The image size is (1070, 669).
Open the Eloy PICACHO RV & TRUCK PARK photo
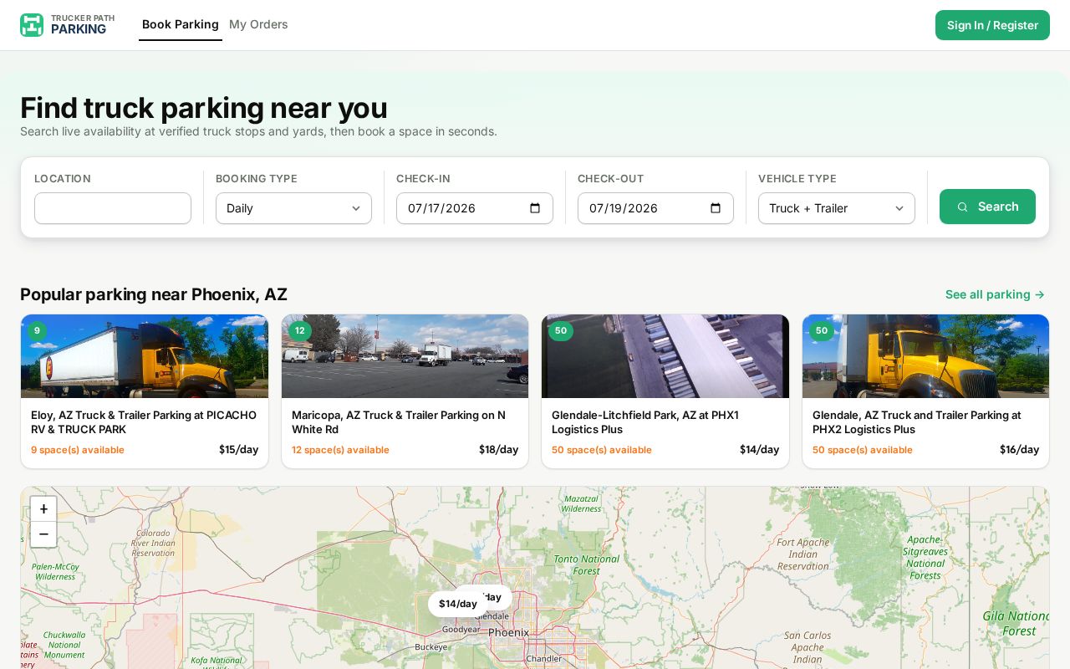coord(145,356)
